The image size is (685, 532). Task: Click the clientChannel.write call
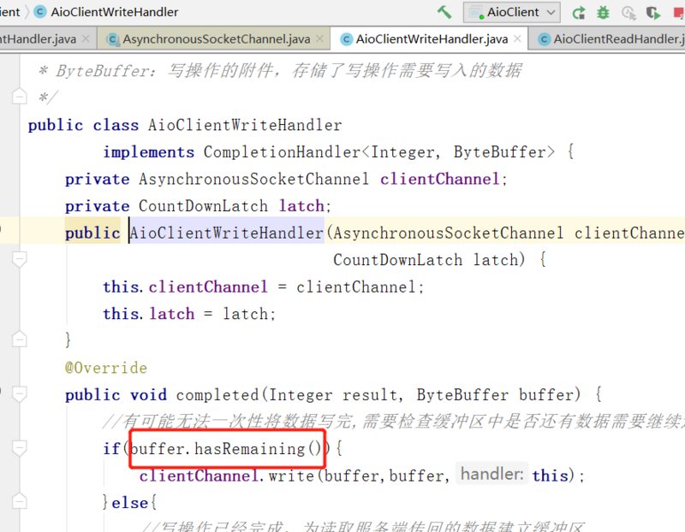tap(227, 476)
